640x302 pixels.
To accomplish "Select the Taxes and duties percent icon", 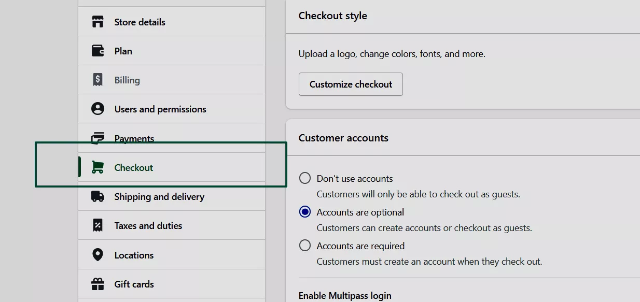I will (x=98, y=225).
